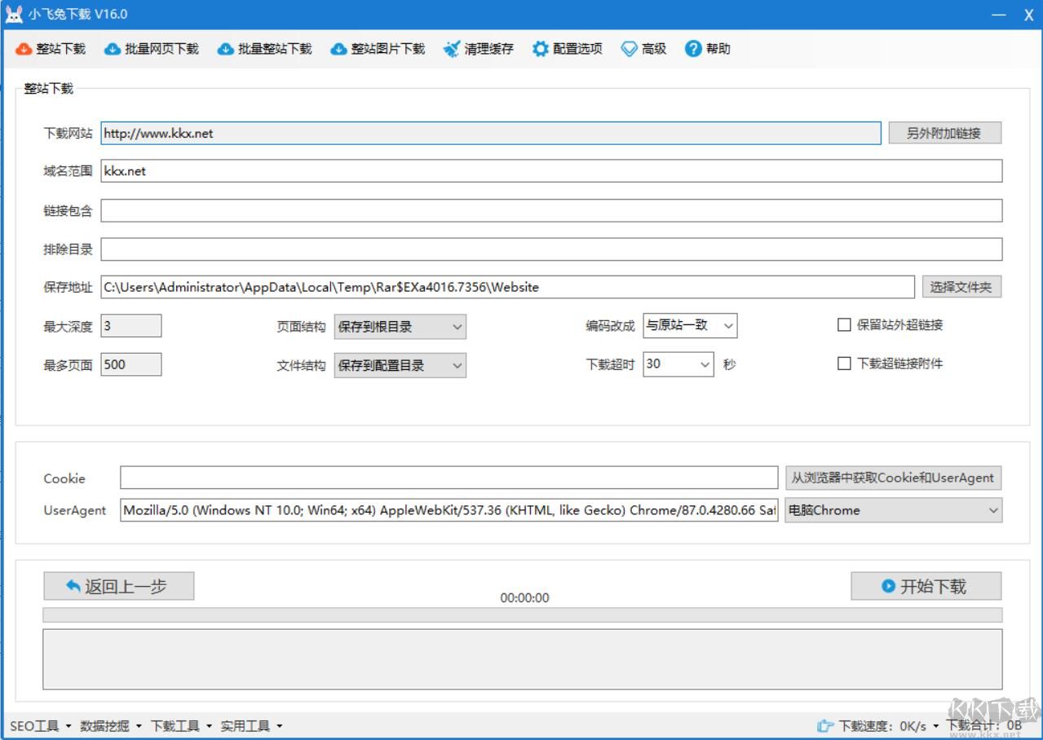Click the download progress bar
1043x740 pixels.
tap(522, 614)
